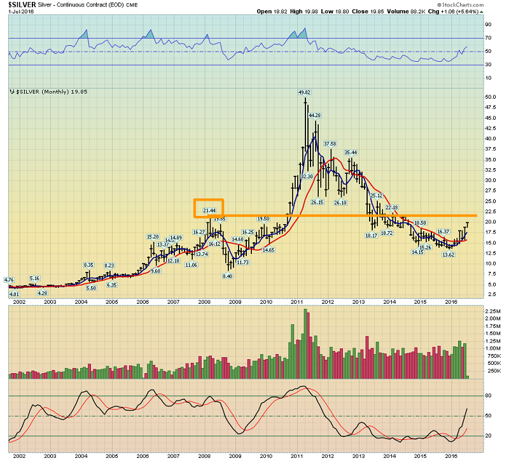Click 'Silver - Continuous Contract (EOD)' title text
The height and width of the screenshot is (461, 509).
click(81, 5)
